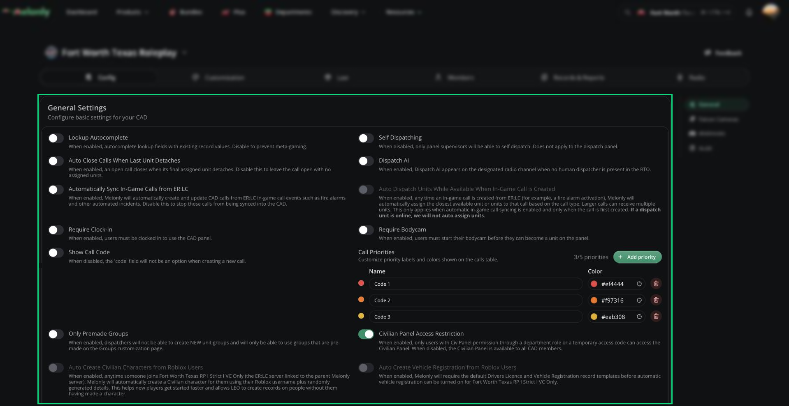Toggle Auto Create Vehicle Registration from Roblox Users
The image size is (789, 406).
366,368
